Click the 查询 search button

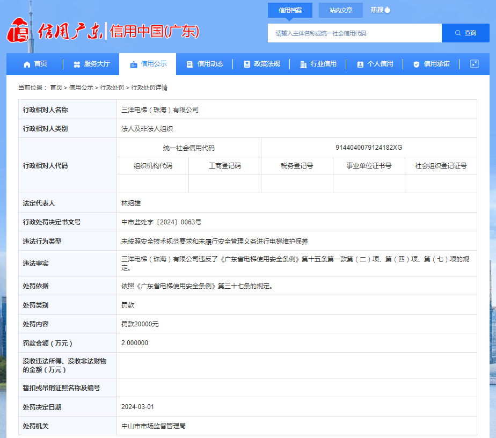465,33
